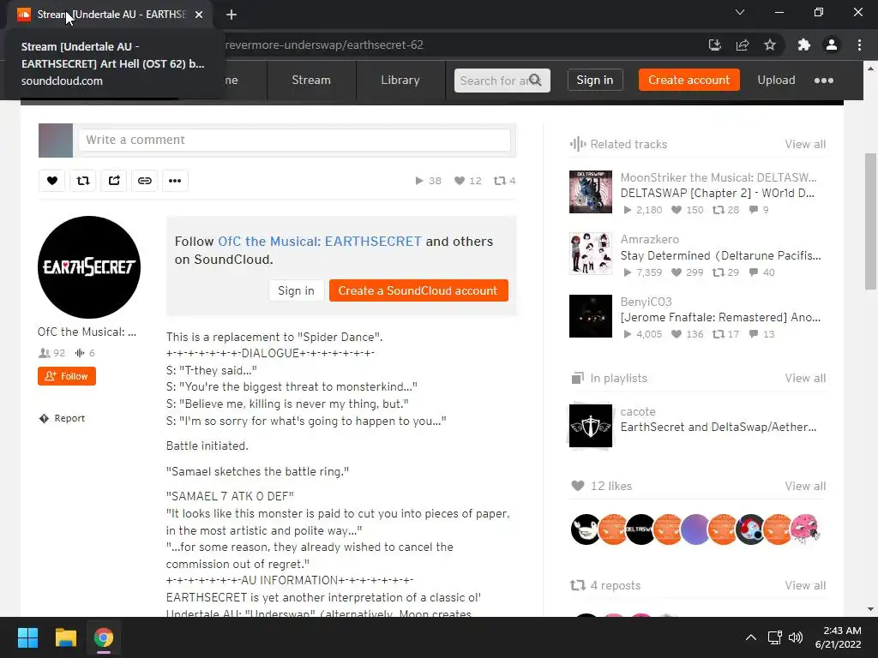Open the network icon in system tray
Image resolution: width=878 pixels, height=658 pixels.
click(x=775, y=637)
